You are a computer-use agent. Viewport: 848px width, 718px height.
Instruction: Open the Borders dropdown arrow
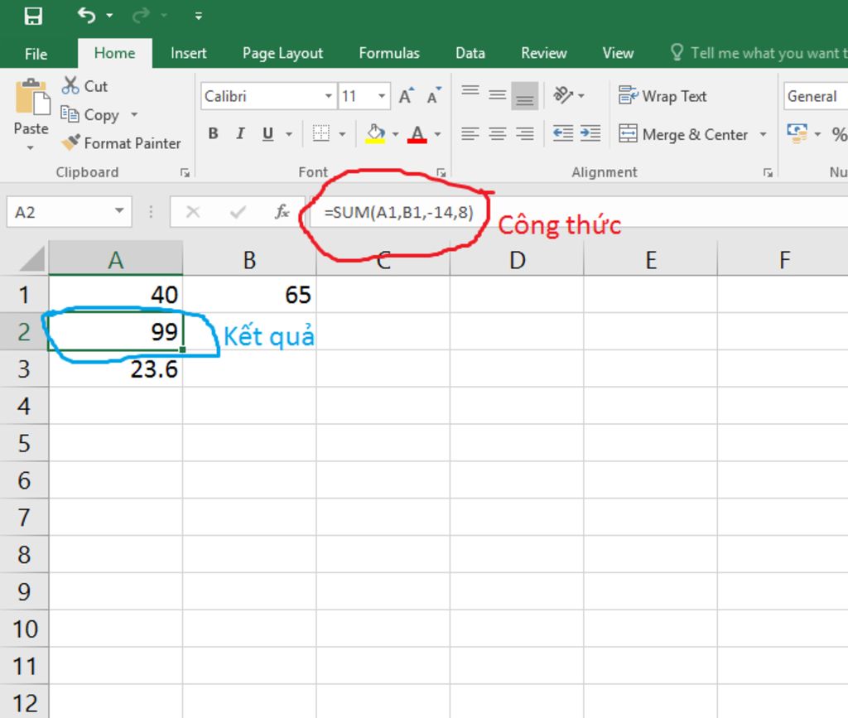tap(342, 134)
